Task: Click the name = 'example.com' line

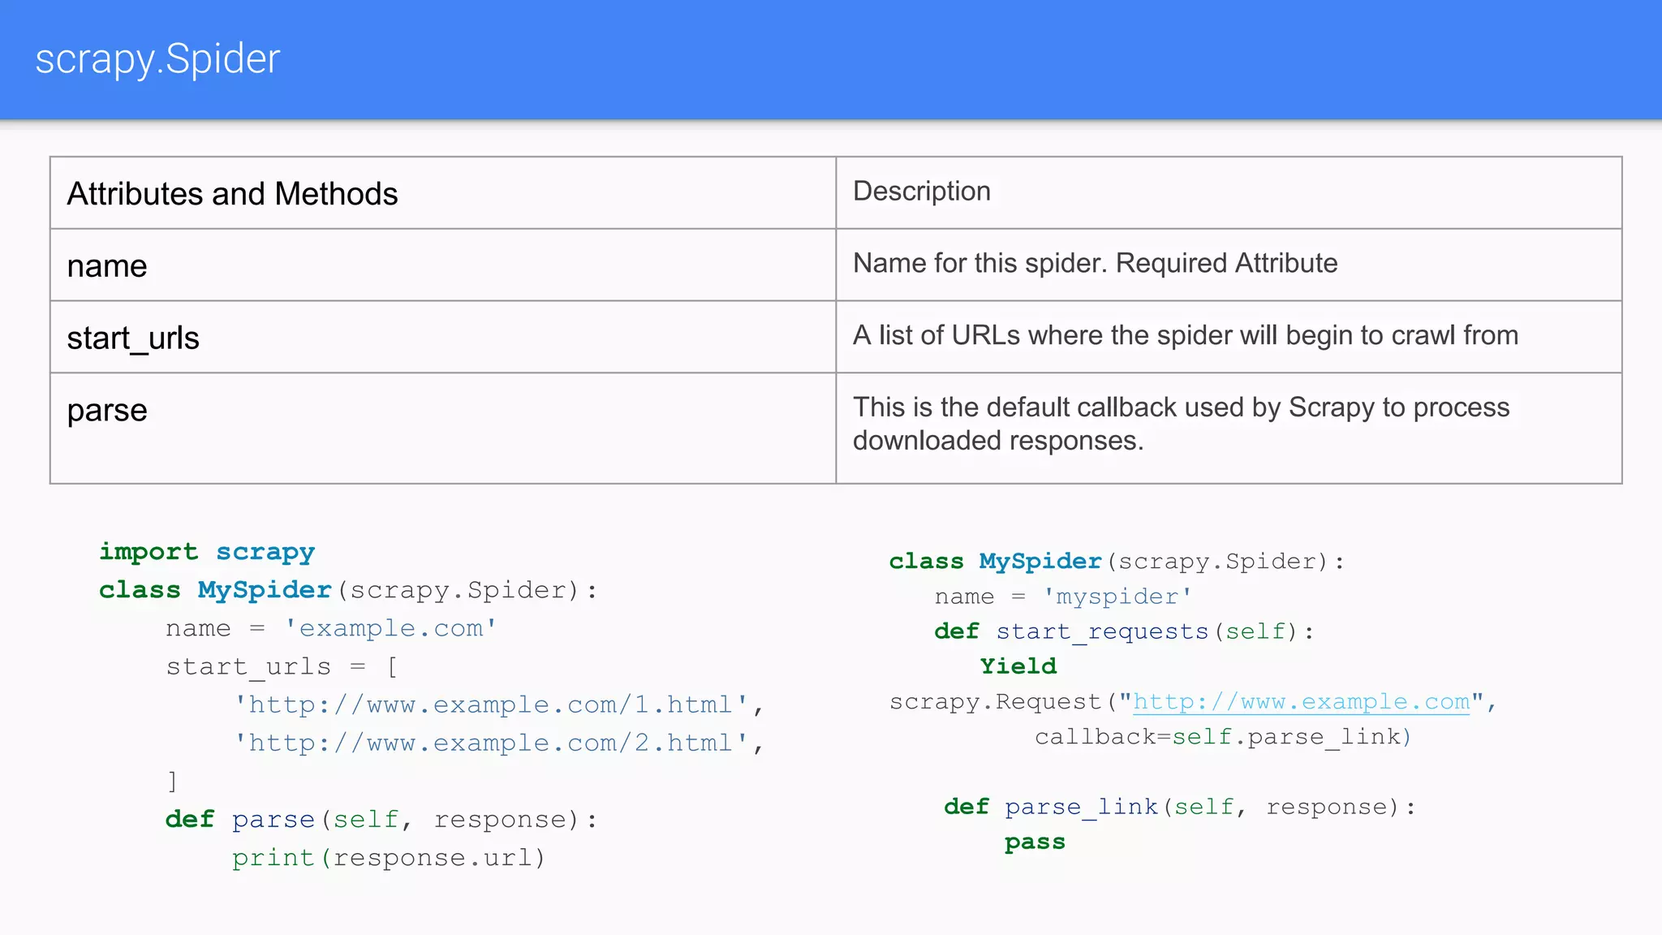Action: point(331,628)
